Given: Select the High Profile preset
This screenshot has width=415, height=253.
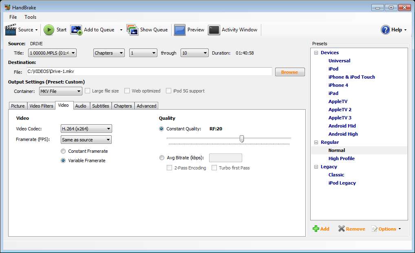Looking at the screenshot, I should pos(341,158).
